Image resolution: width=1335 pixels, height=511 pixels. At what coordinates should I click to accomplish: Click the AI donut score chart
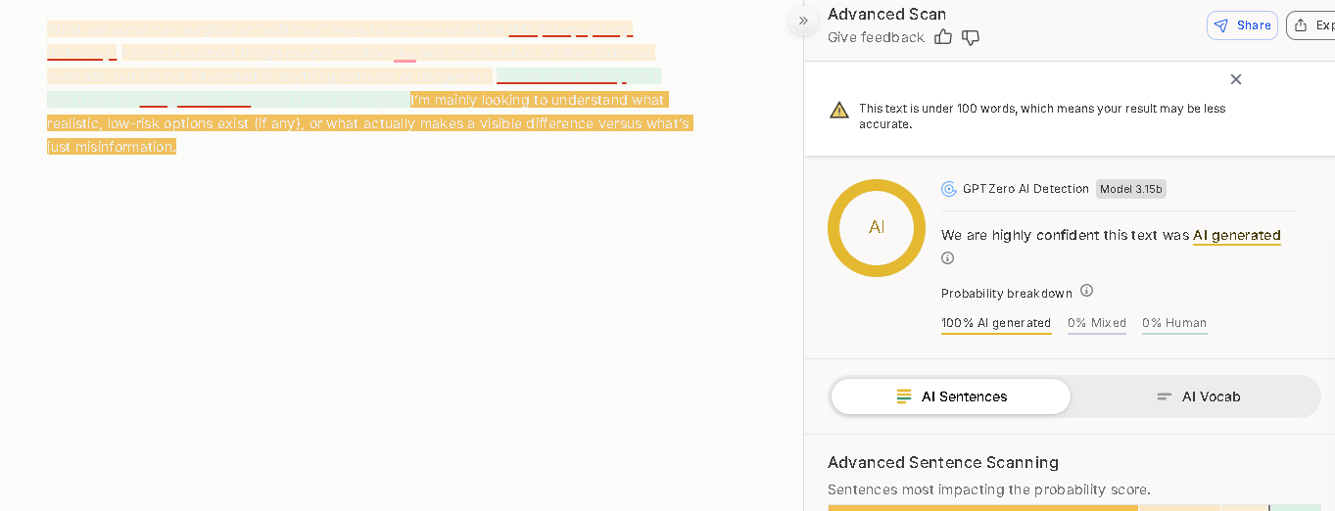pos(877,228)
